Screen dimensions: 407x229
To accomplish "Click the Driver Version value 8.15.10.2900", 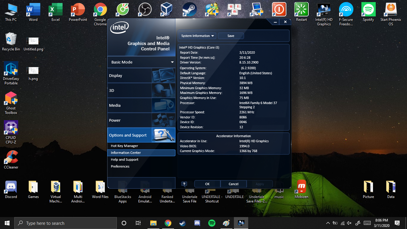I will point(249,62).
